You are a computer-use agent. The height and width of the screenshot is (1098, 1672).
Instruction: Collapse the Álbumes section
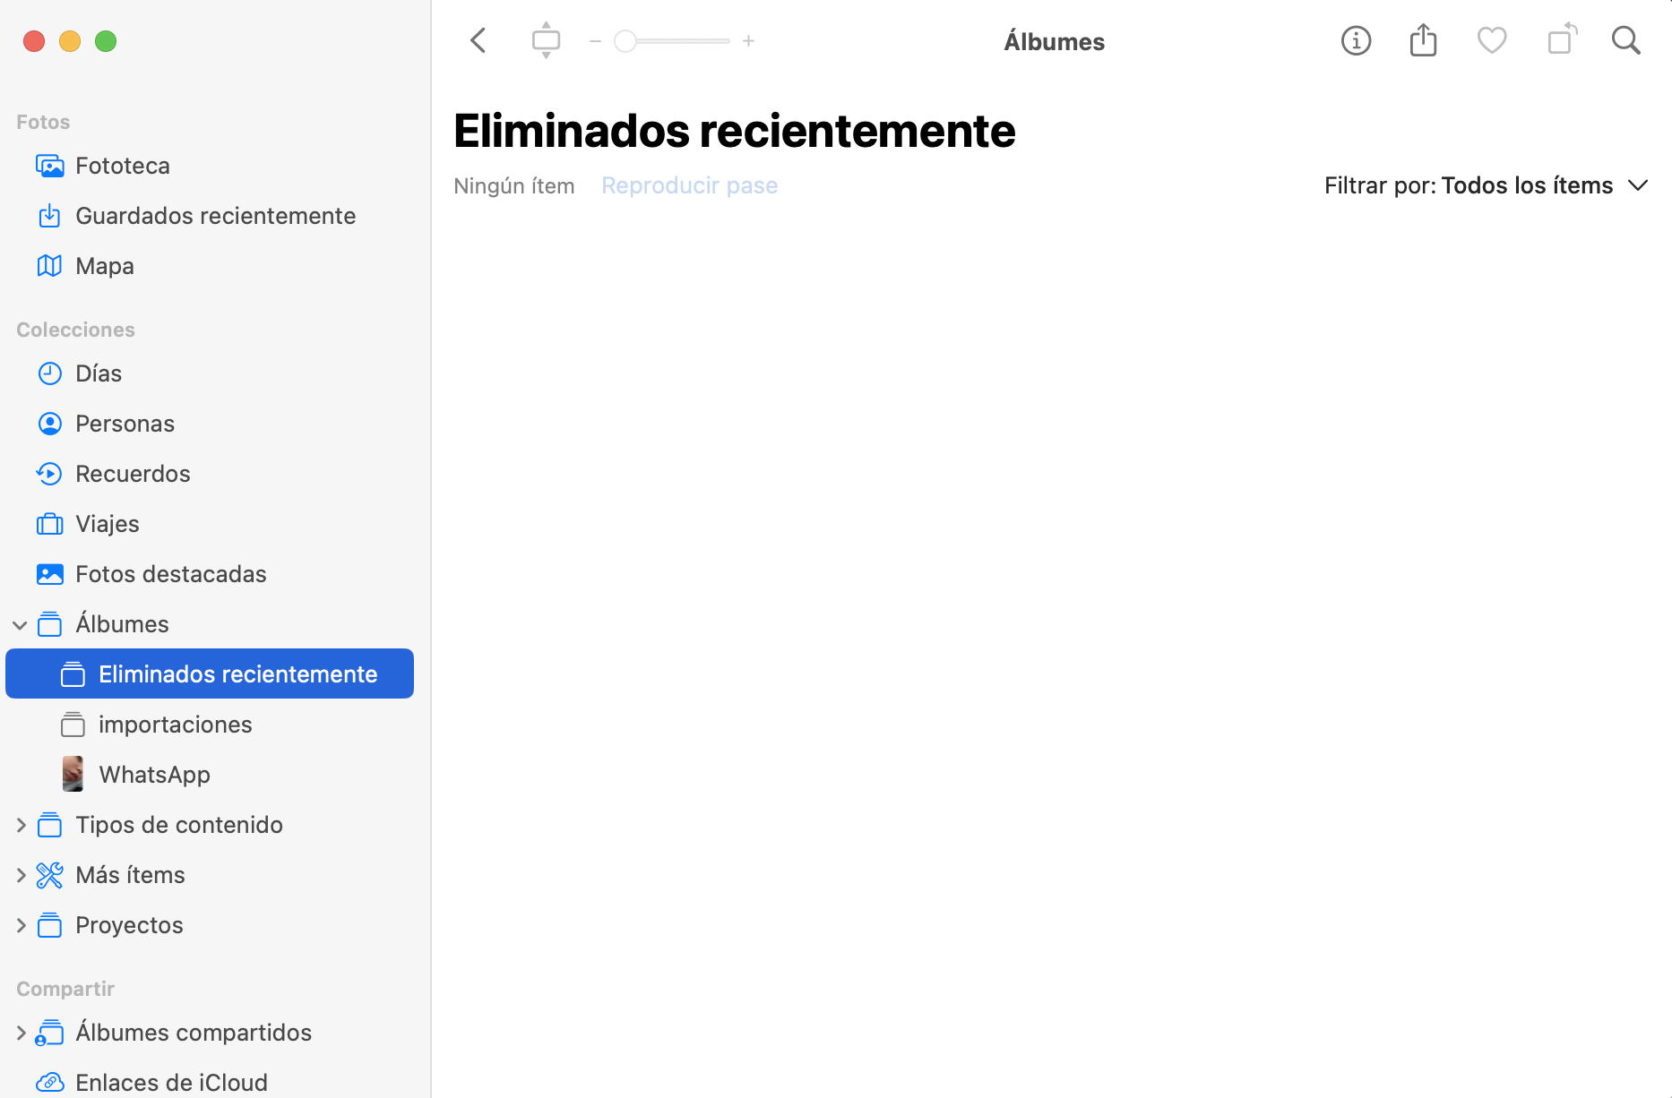coord(20,624)
